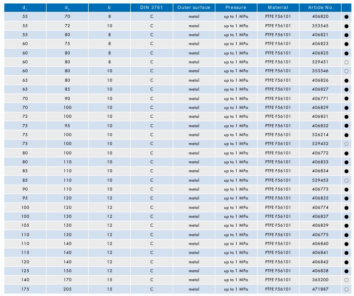Viewport: 354px width, 296px height.
Task: Click the hollow circle for article 471887
Action: click(x=347, y=290)
